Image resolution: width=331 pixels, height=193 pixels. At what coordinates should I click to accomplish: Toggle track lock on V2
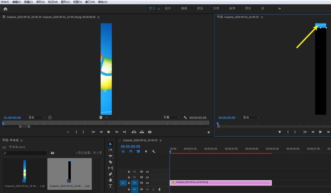(129, 177)
